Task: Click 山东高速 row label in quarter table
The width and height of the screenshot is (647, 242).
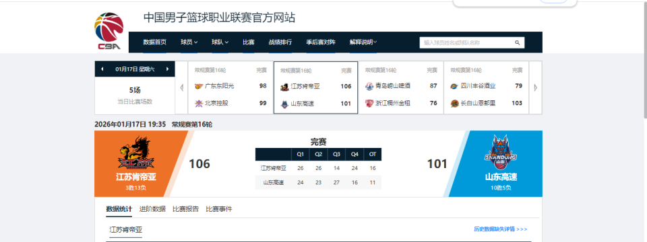Action: 273,182
